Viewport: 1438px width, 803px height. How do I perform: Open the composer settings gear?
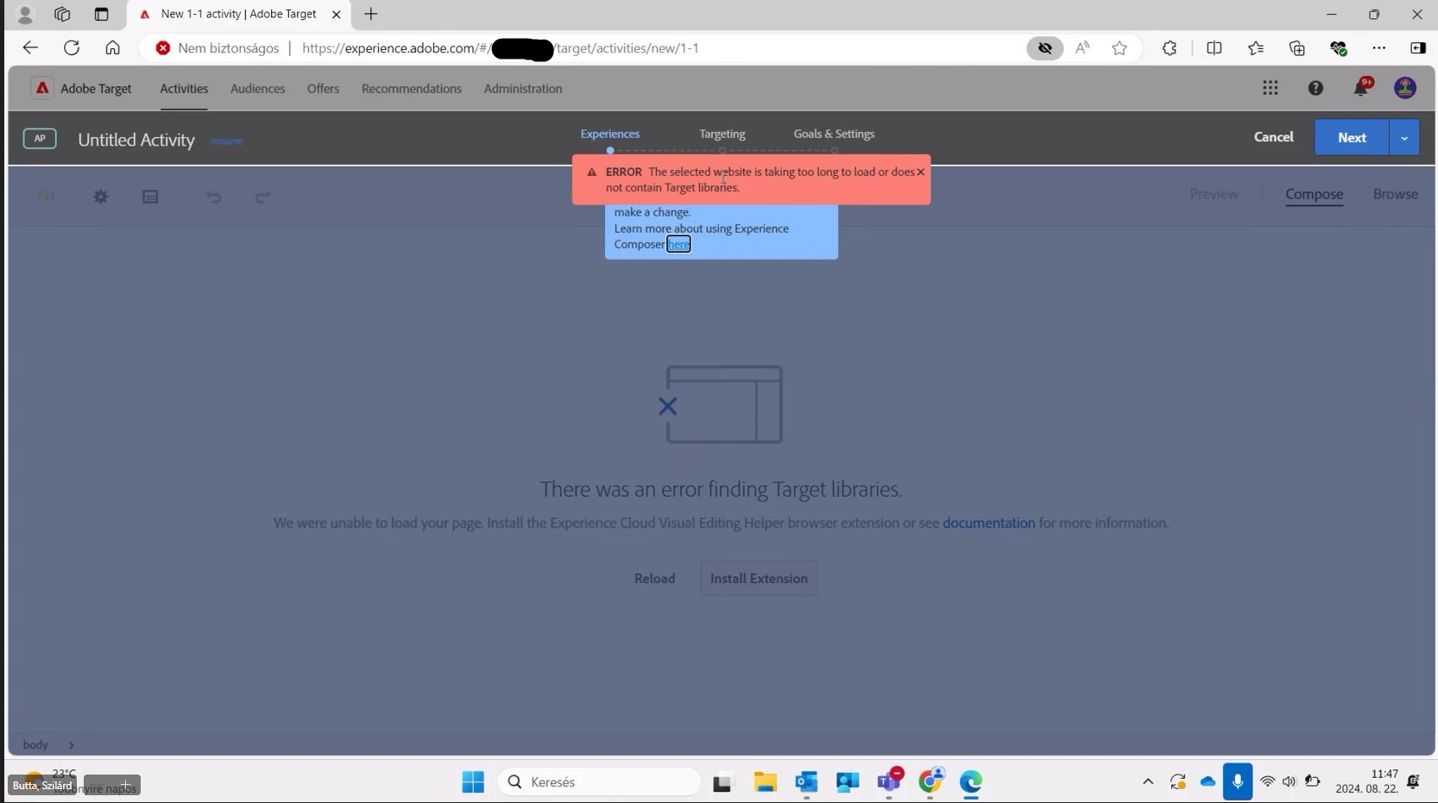coord(101,197)
